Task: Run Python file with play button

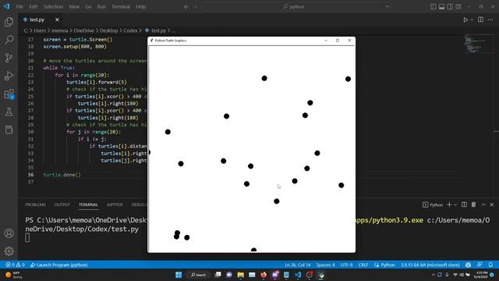Action: (x=465, y=20)
